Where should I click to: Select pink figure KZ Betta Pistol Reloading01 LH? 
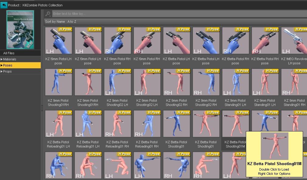coord(58,124)
